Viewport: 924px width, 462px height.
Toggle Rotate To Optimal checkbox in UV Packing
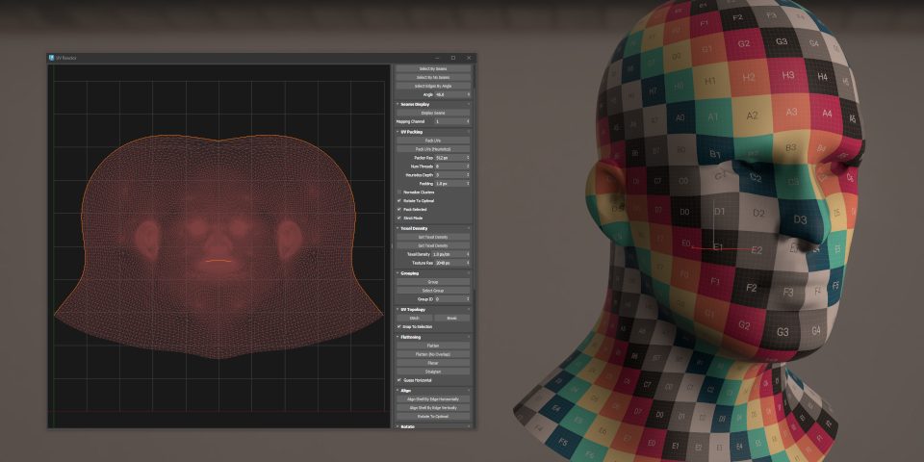click(399, 200)
